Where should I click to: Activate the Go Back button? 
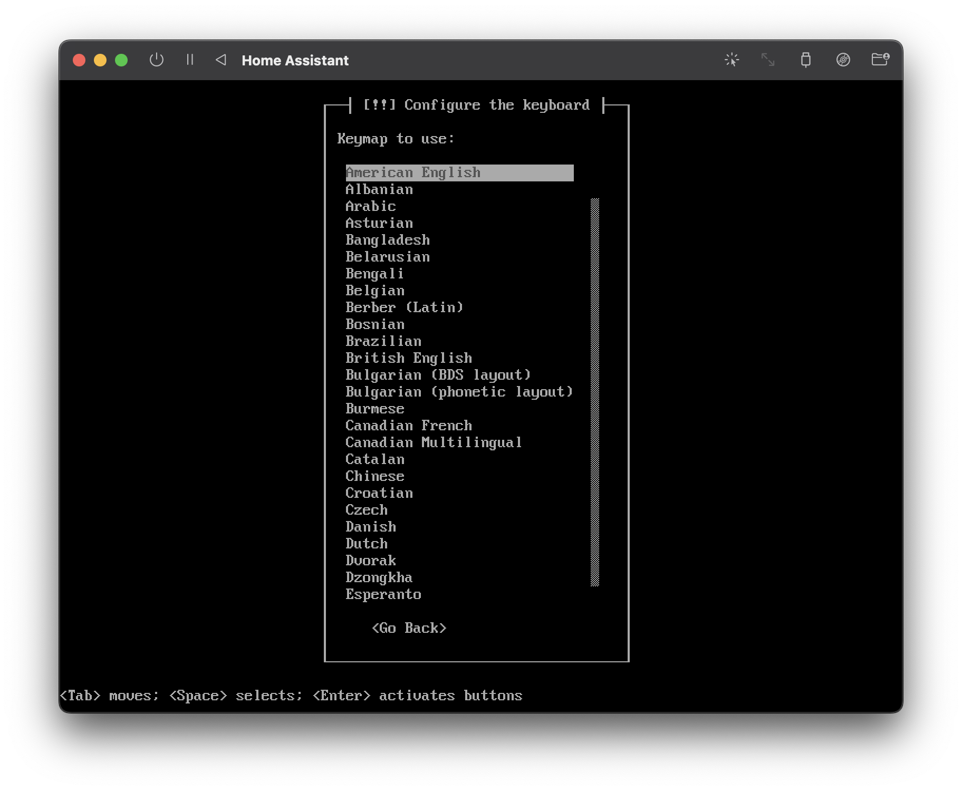click(409, 628)
